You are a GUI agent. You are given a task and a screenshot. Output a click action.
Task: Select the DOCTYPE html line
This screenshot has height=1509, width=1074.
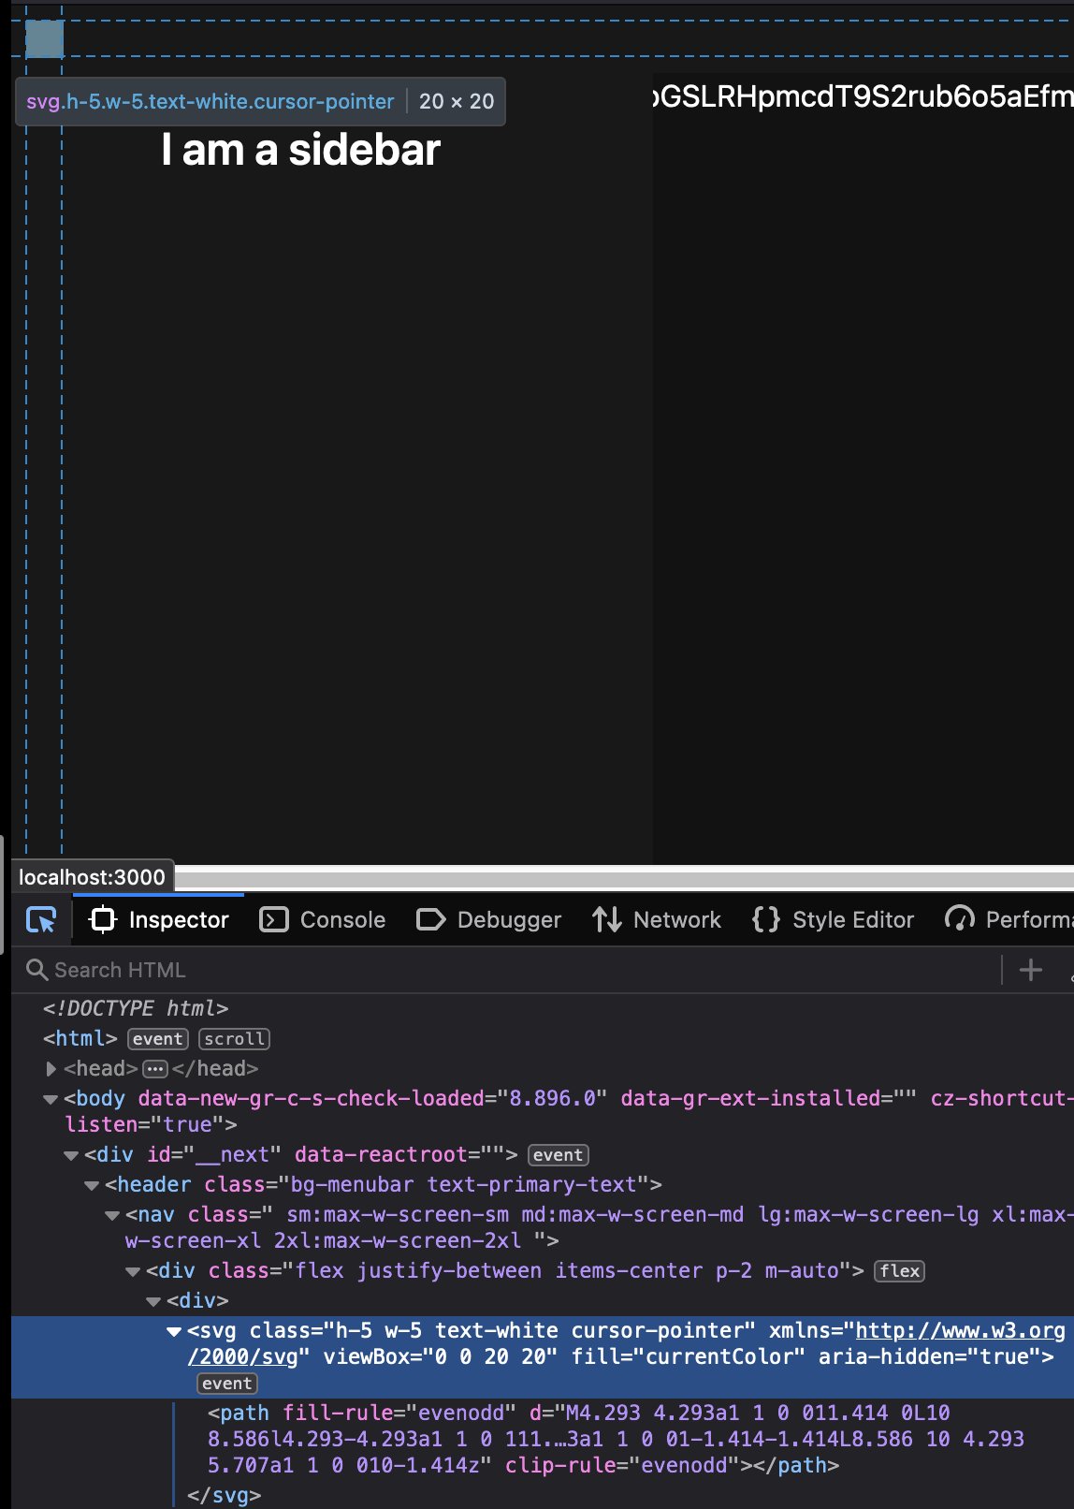coord(136,1008)
